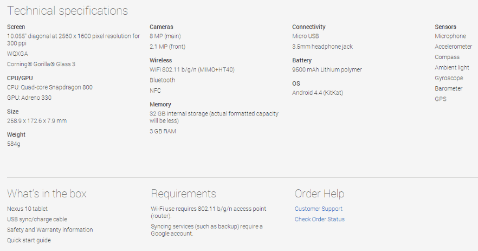
Task: Select the Screen section heading
Action: click(x=16, y=27)
